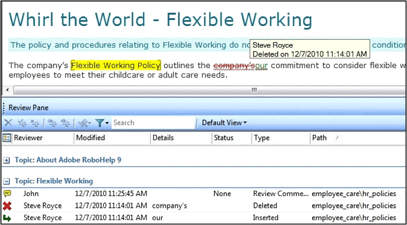Collapse the Flexible Working topic group

[6, 181]
